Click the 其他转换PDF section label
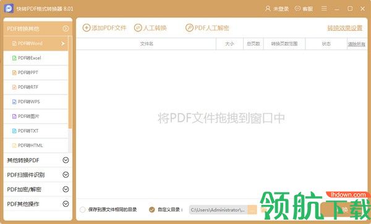Viewport: 371px width, 224px height. [23, 160]
